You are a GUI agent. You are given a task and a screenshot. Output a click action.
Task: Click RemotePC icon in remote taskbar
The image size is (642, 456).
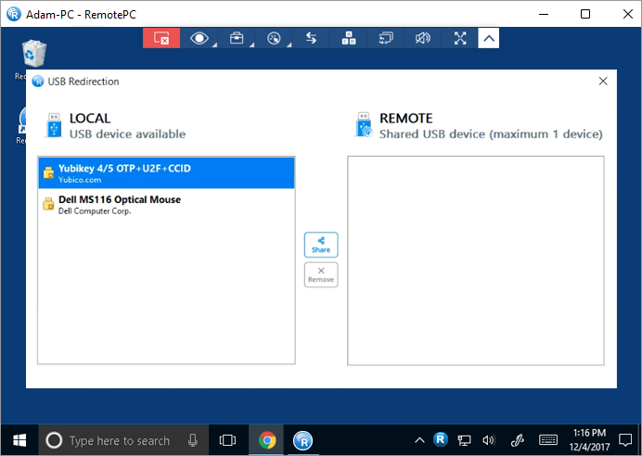click(302, 440)
